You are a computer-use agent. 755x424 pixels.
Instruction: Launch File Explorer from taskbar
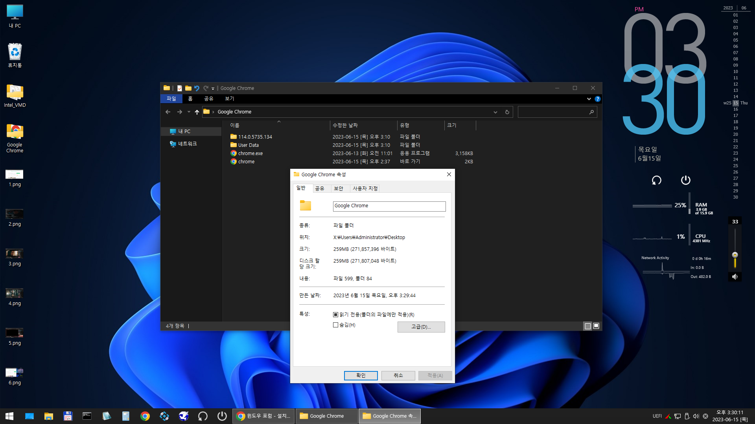49,416
